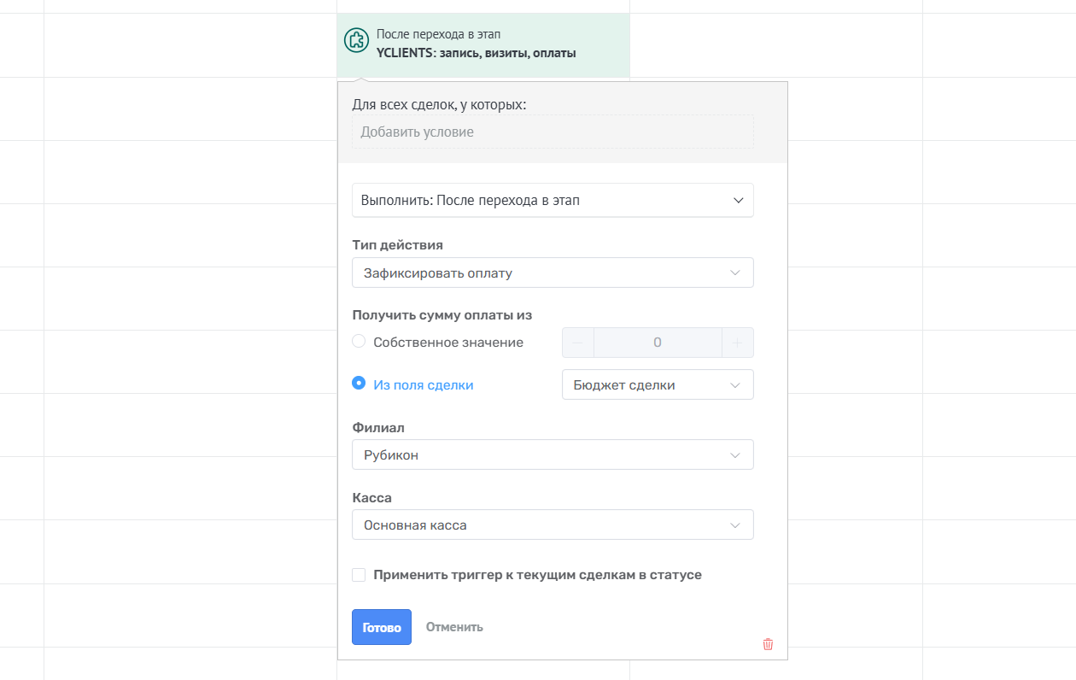Enable 'Применить триггер к текущим сделкам' checkbox
Screen dimensions: 1076x680
coord(359,575)
